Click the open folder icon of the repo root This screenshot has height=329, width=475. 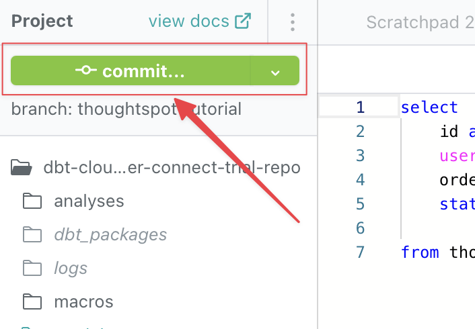[x=22, y=167]
